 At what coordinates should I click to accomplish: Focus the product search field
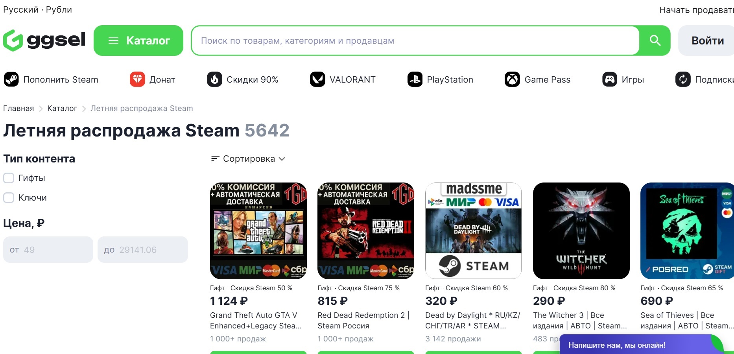(415, 41)
